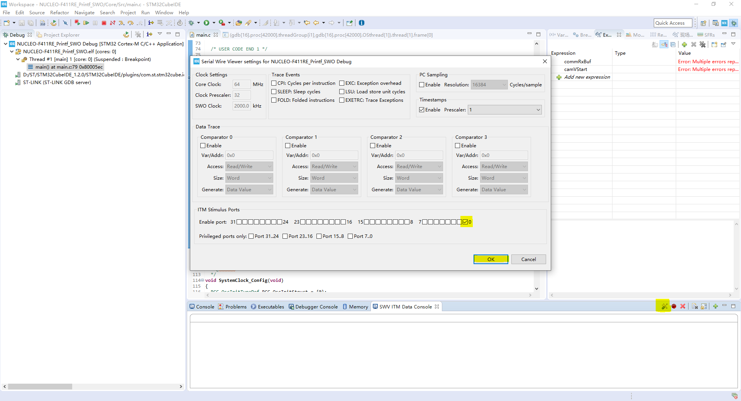Click the Quick Access search box
The width and height of the screenshot is (741, 401).
(673, 23)
